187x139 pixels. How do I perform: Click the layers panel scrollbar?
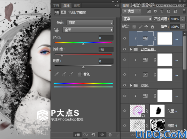[184, 52]
